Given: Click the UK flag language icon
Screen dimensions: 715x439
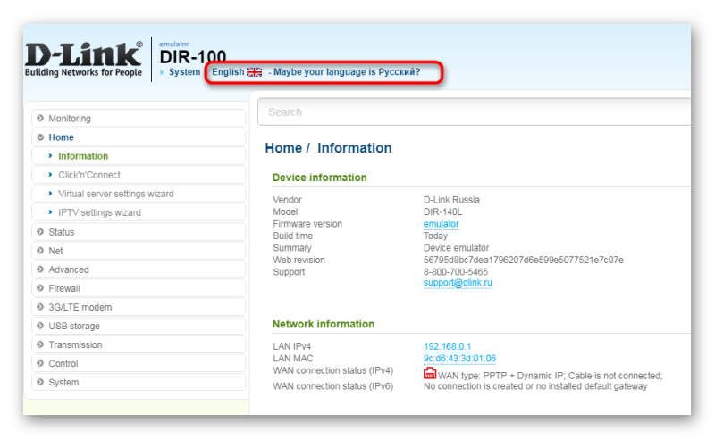Looking at the screenshot, I should click(254, 72).
